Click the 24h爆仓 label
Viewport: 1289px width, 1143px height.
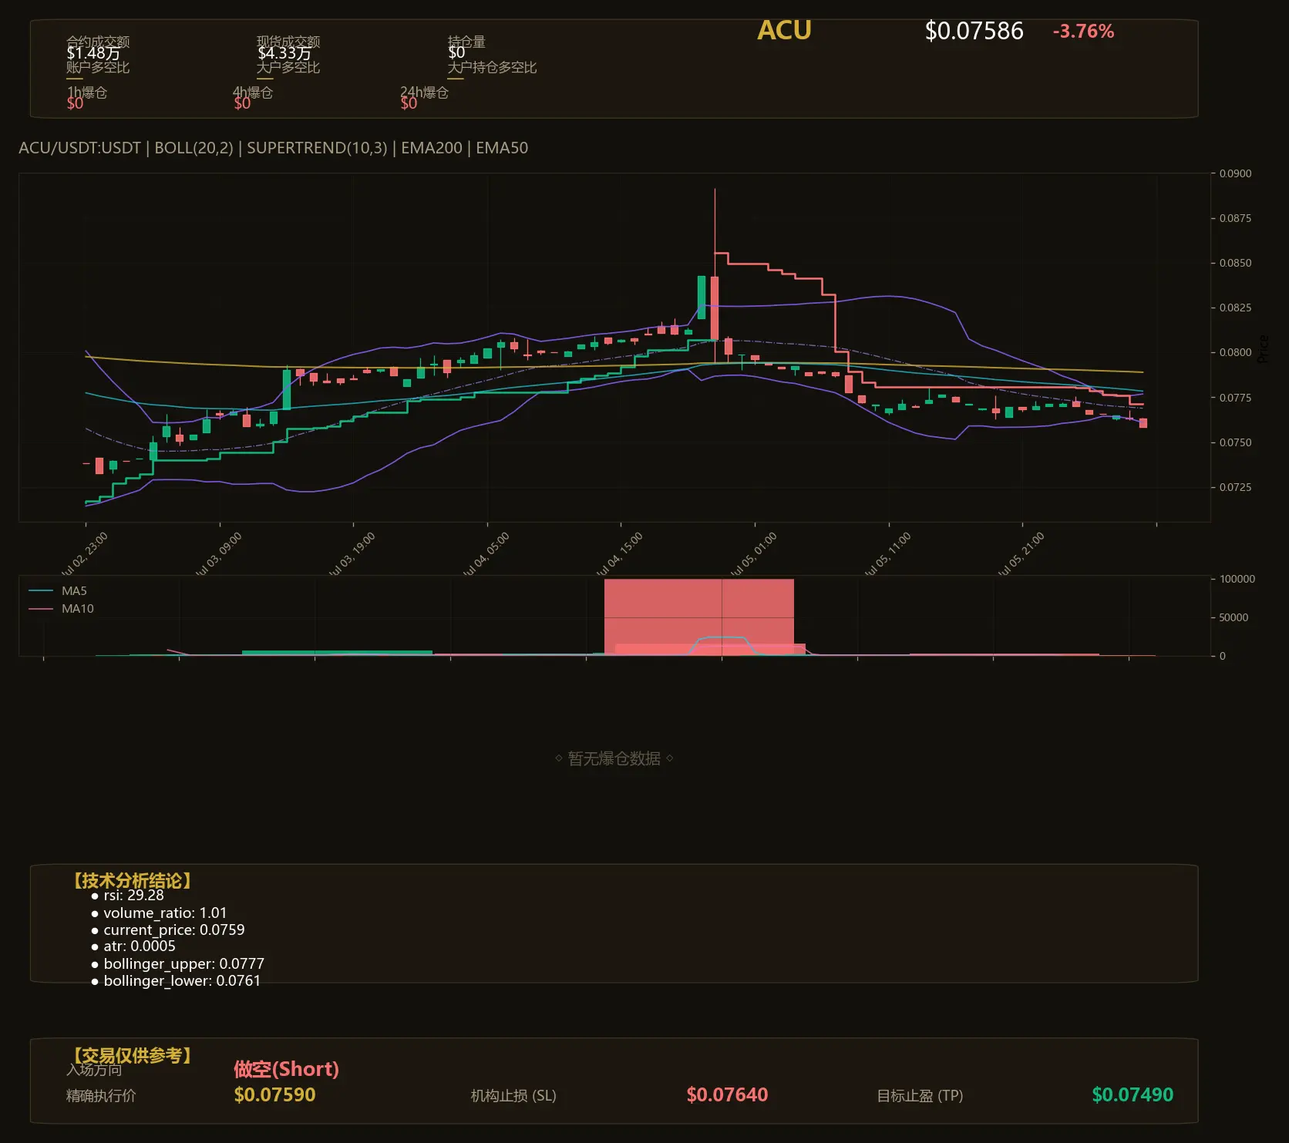pyautogui.click(x=424, y=92)
